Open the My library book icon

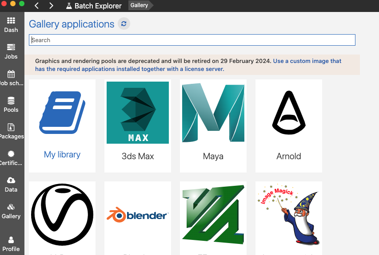tap(62, 113)
